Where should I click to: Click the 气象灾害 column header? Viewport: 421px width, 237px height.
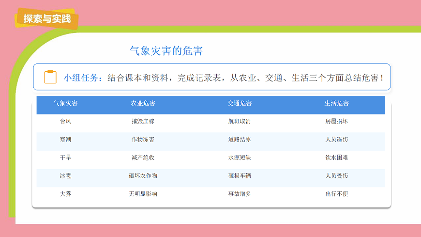pyautogui.click(x=65, y=103)
